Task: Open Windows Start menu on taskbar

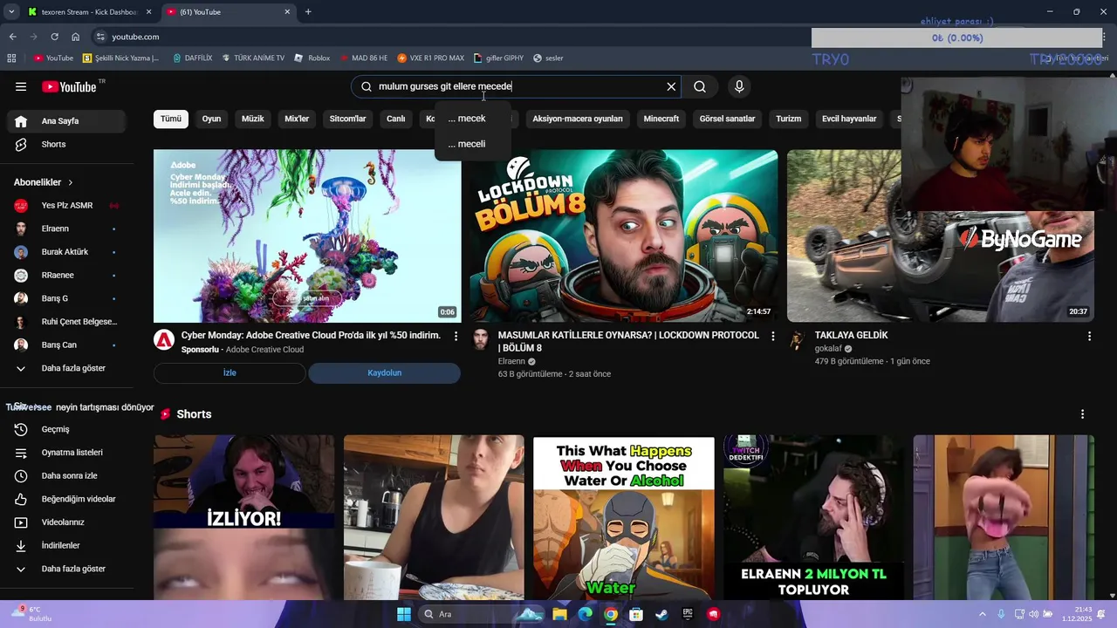Action: point(403,614)
